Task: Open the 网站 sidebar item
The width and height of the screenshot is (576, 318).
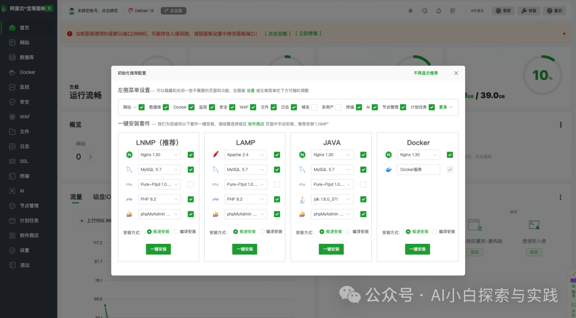Action: click(x=24, y=43)
